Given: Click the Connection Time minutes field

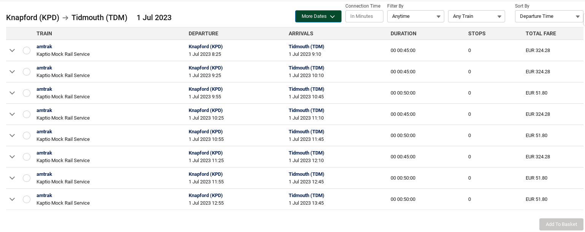Looking at the screenshot, I should [x=364, y=16].
